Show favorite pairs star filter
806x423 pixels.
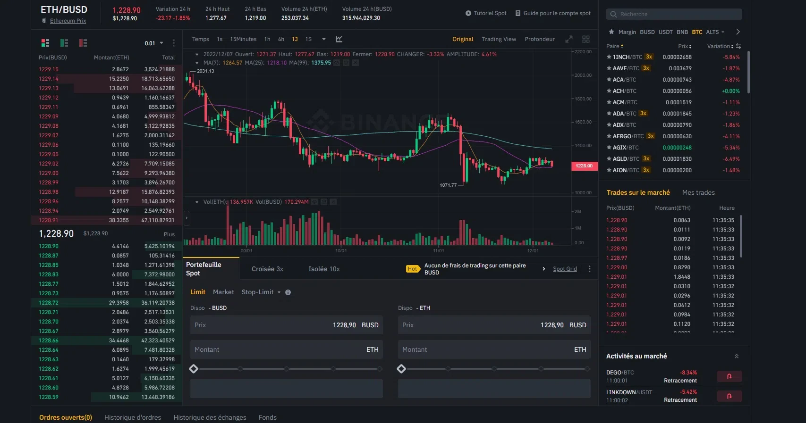click(611, 32)
